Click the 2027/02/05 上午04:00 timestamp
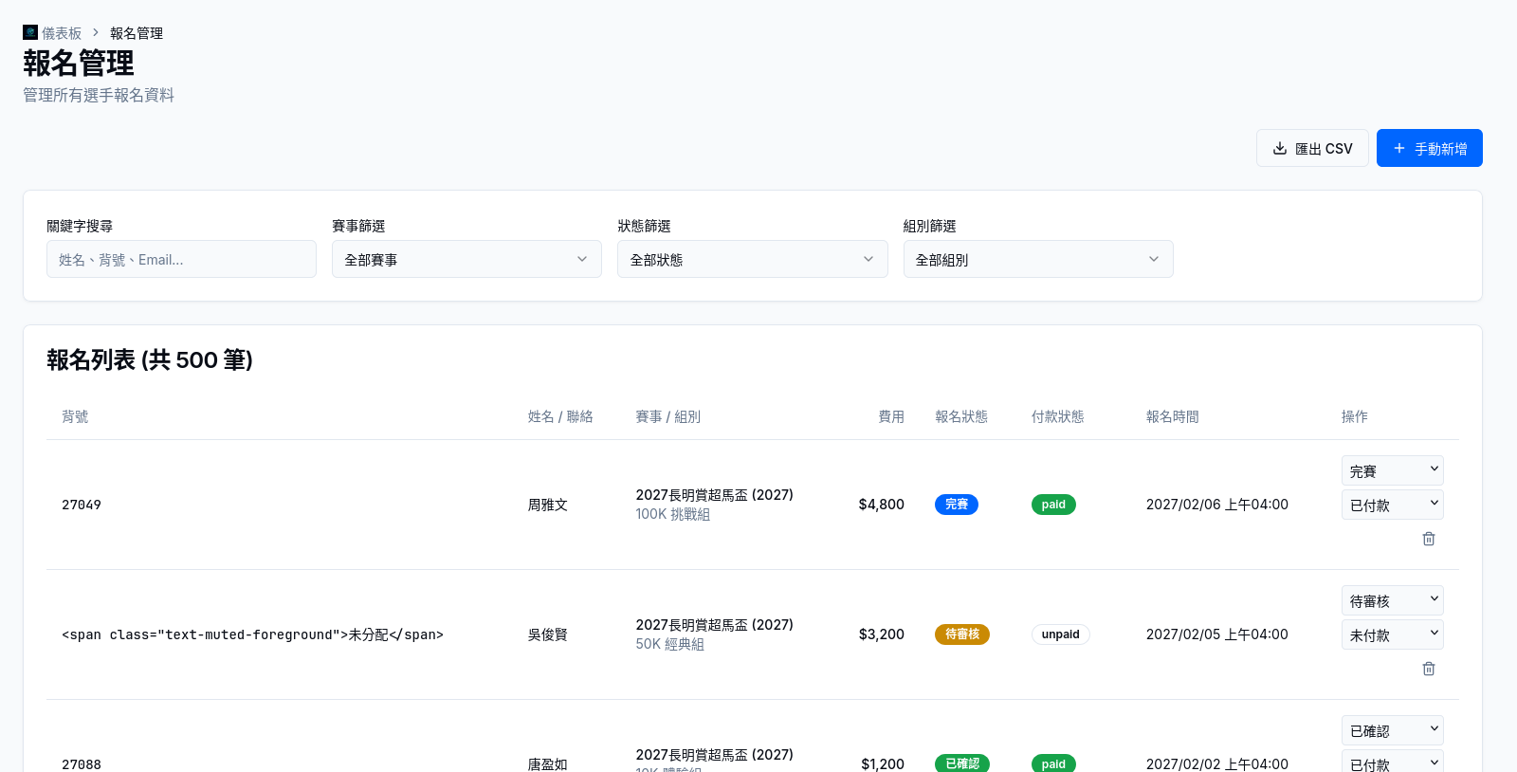 coord(1217,634)
